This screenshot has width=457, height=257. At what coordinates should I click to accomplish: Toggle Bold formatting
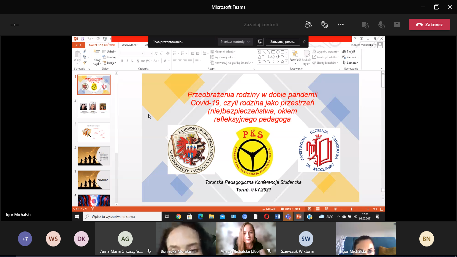[x=122, y=61]
